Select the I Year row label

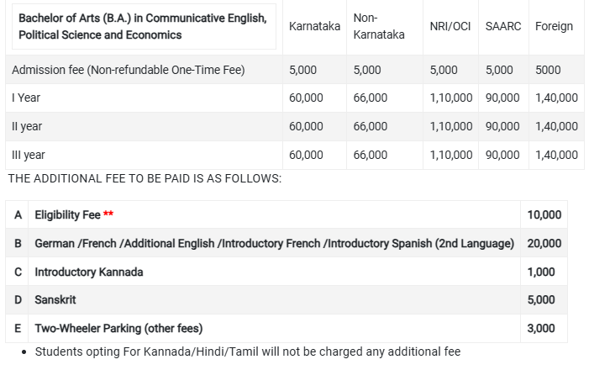(x=26, y=98)
